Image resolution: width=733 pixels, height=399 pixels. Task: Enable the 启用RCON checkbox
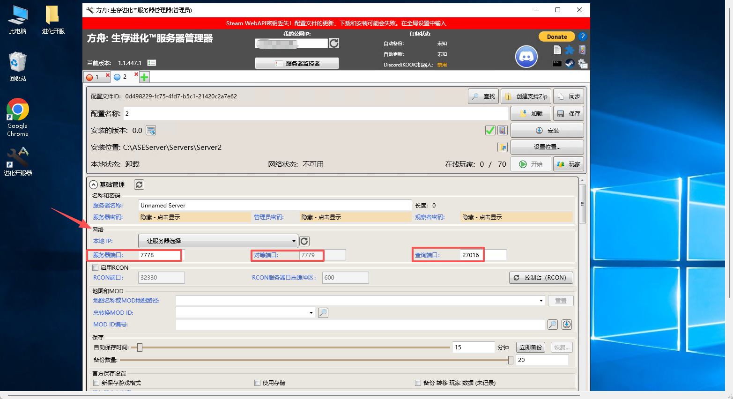point(96,268)
